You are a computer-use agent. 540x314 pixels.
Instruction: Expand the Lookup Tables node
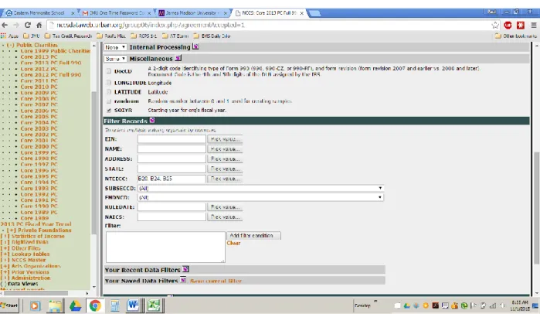pos(5,254)
